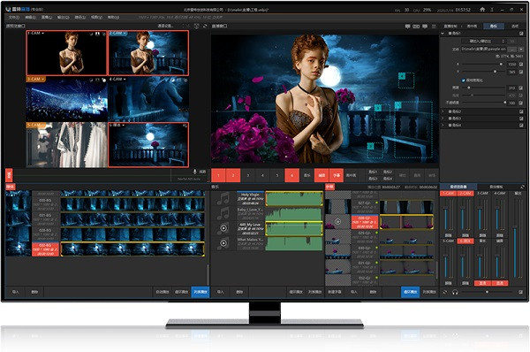Click the blue button below the video playlist
The width and height of the screenshot is (530, 352).
coord(201,292)
